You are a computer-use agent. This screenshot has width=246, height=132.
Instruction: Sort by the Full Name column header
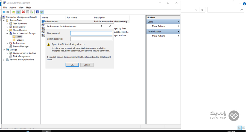coord(79,17)
